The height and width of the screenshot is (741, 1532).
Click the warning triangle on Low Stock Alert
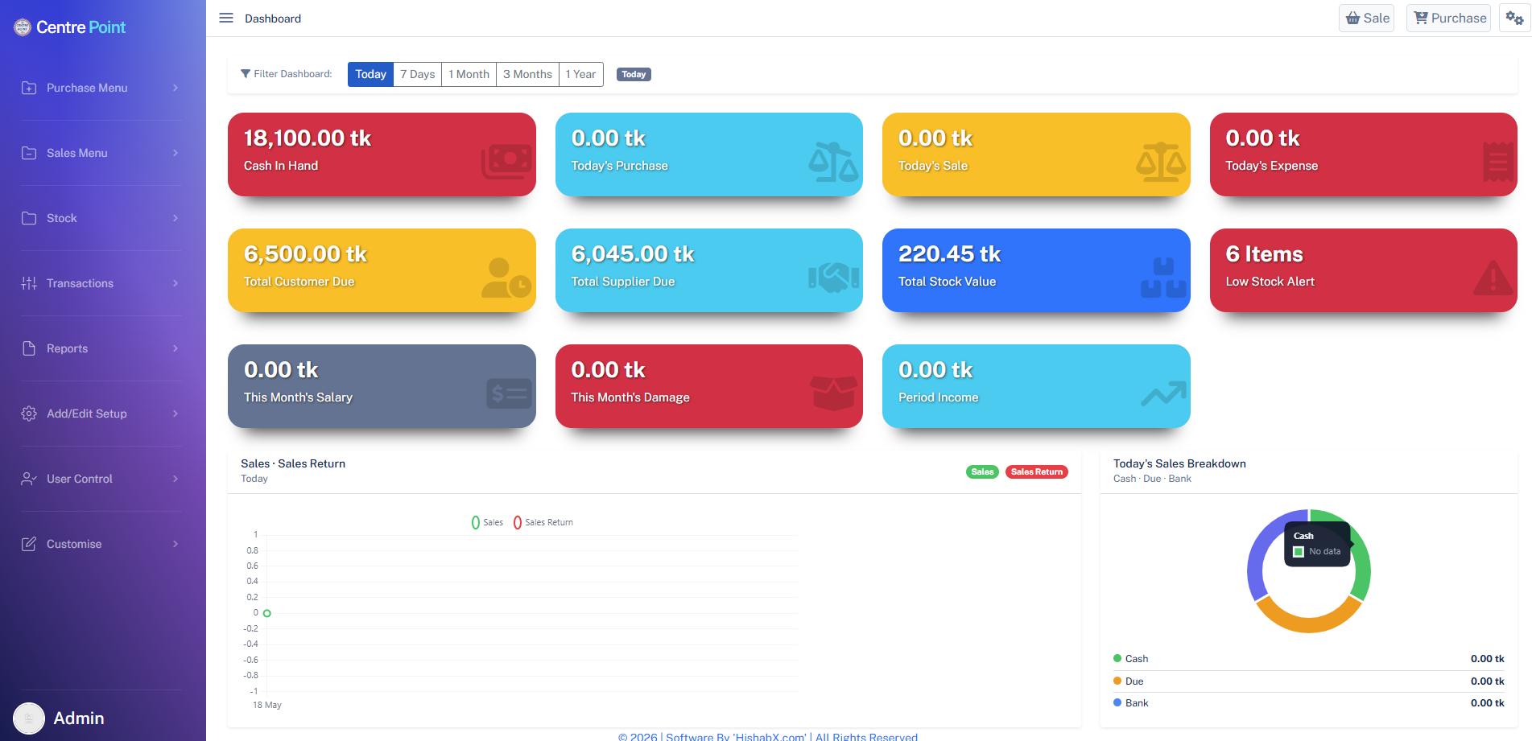point(1493,278)
